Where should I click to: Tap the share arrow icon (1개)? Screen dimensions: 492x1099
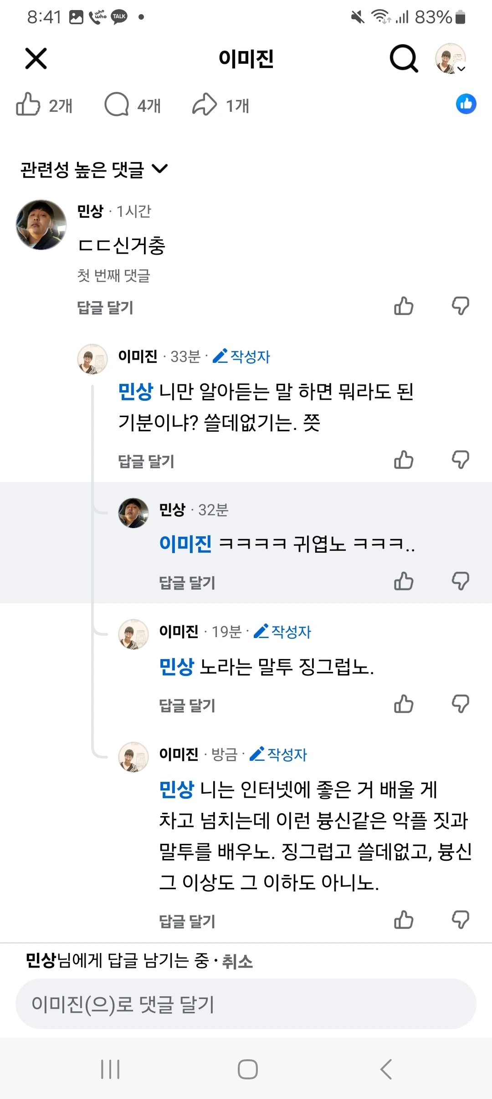[205, 105]
